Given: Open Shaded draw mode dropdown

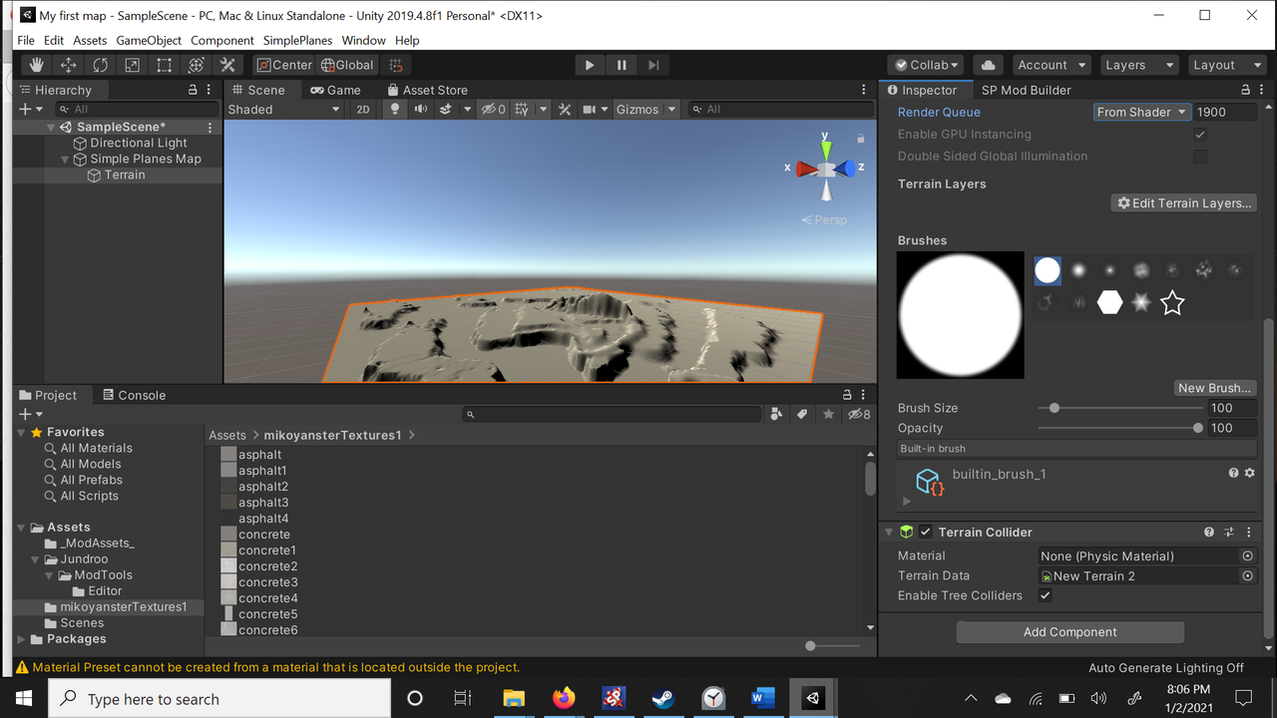Looking at the screenshot, I should click(x=283, y=109).
